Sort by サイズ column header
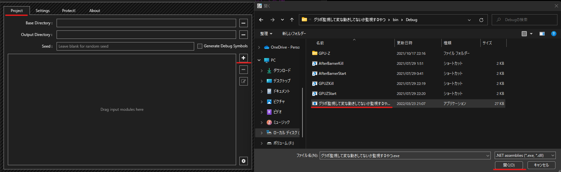Viewport: 561px width, 172px height. pos(493,43)
